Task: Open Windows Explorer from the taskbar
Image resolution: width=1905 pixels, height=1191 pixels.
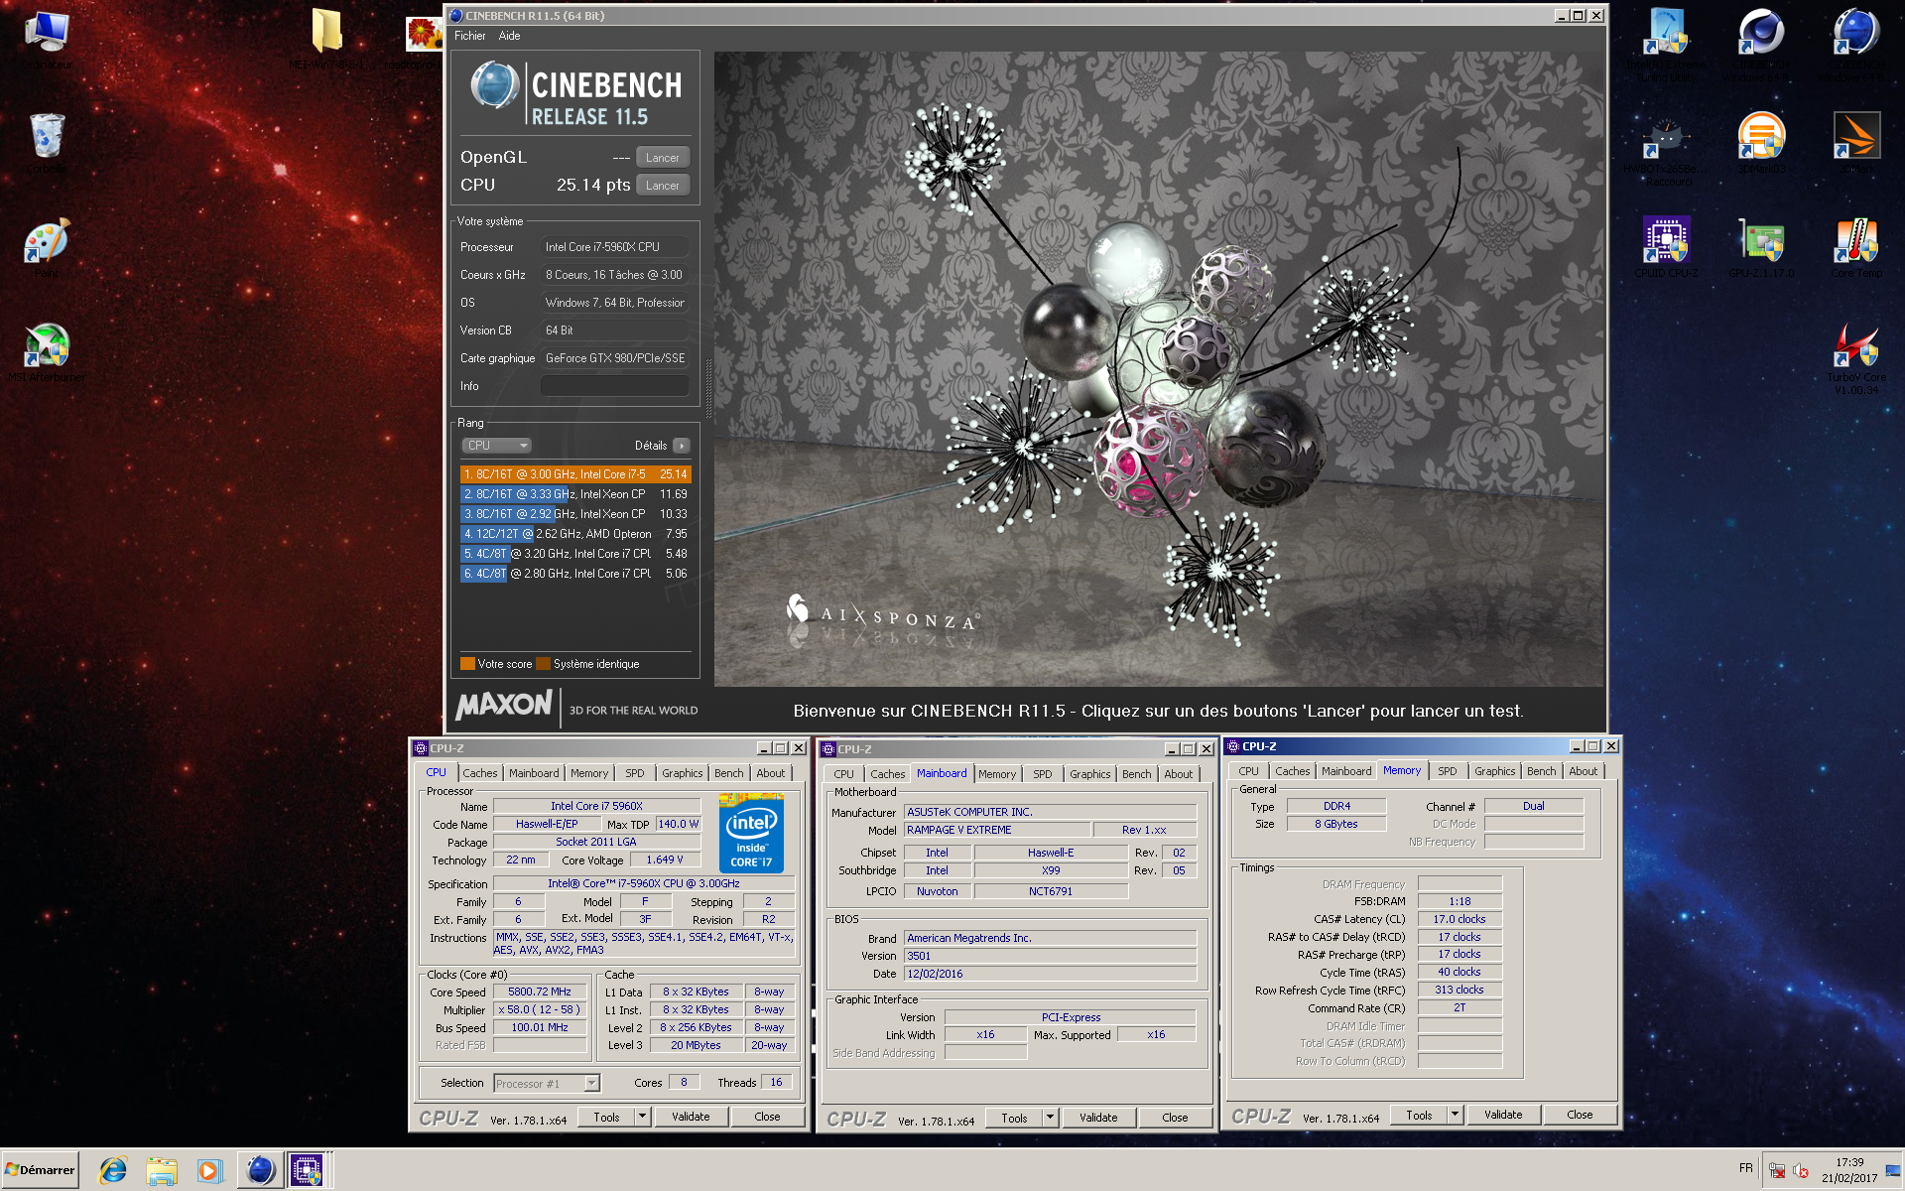Action: coord(162,1170)
